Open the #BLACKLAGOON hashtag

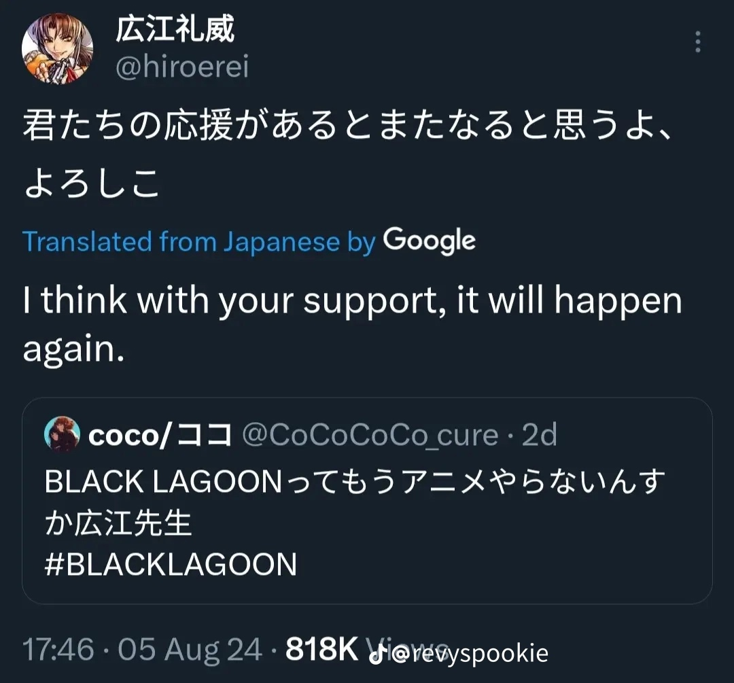point(171,564)
